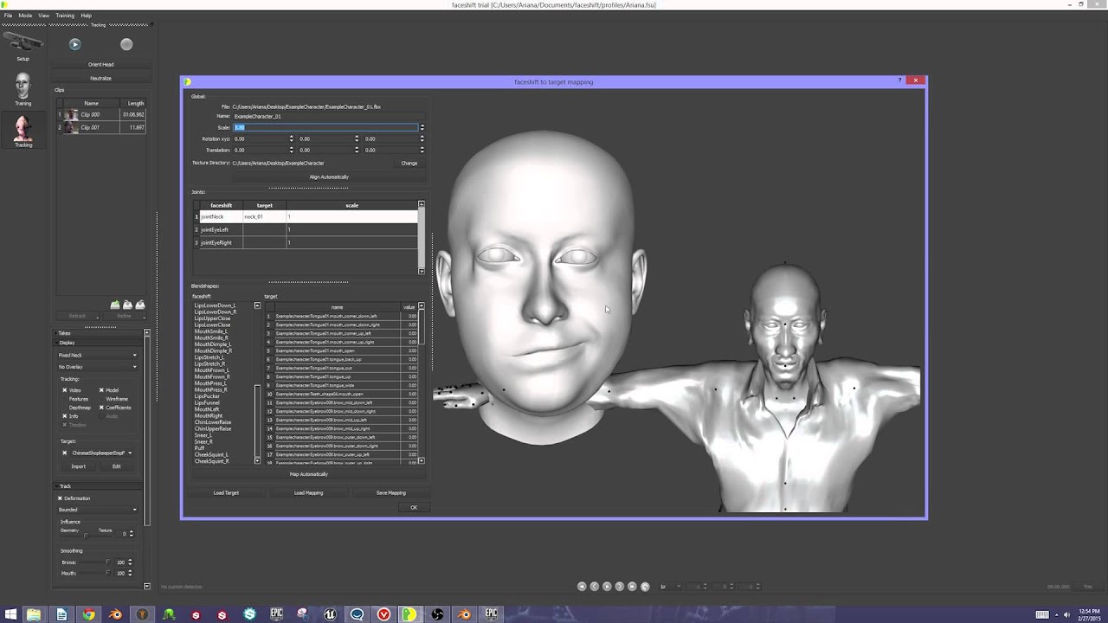The width and height of the screenshot is (1108, 623).
Task: Click the Align Automatically button
Action: [329, 177]
